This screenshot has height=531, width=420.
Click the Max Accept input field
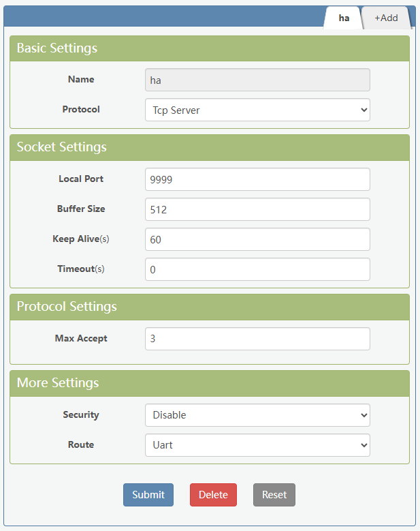(257, 339)
